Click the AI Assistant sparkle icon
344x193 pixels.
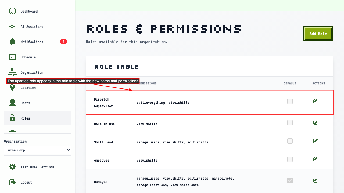click(12, 27)
